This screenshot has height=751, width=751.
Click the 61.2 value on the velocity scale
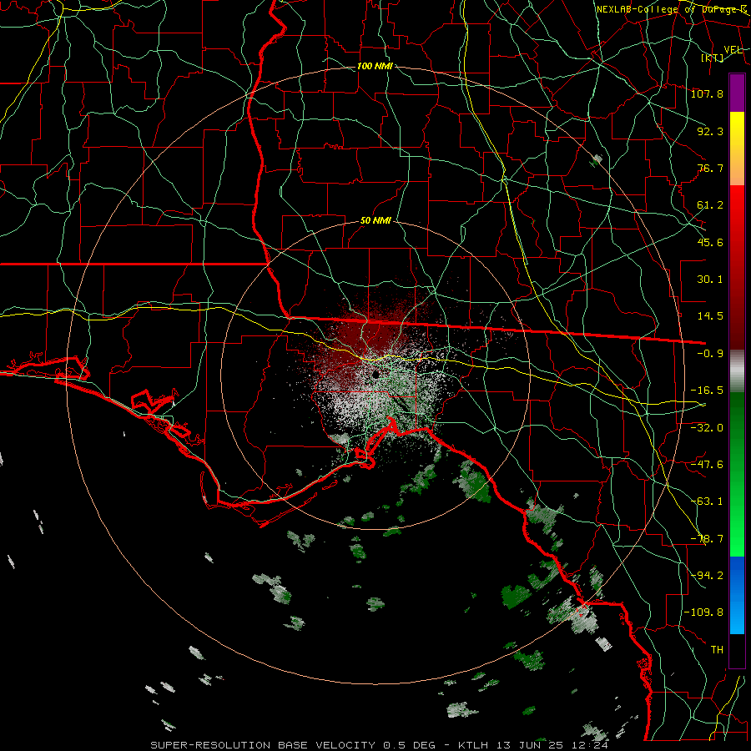pyautogui.click(x=710, y=205)
